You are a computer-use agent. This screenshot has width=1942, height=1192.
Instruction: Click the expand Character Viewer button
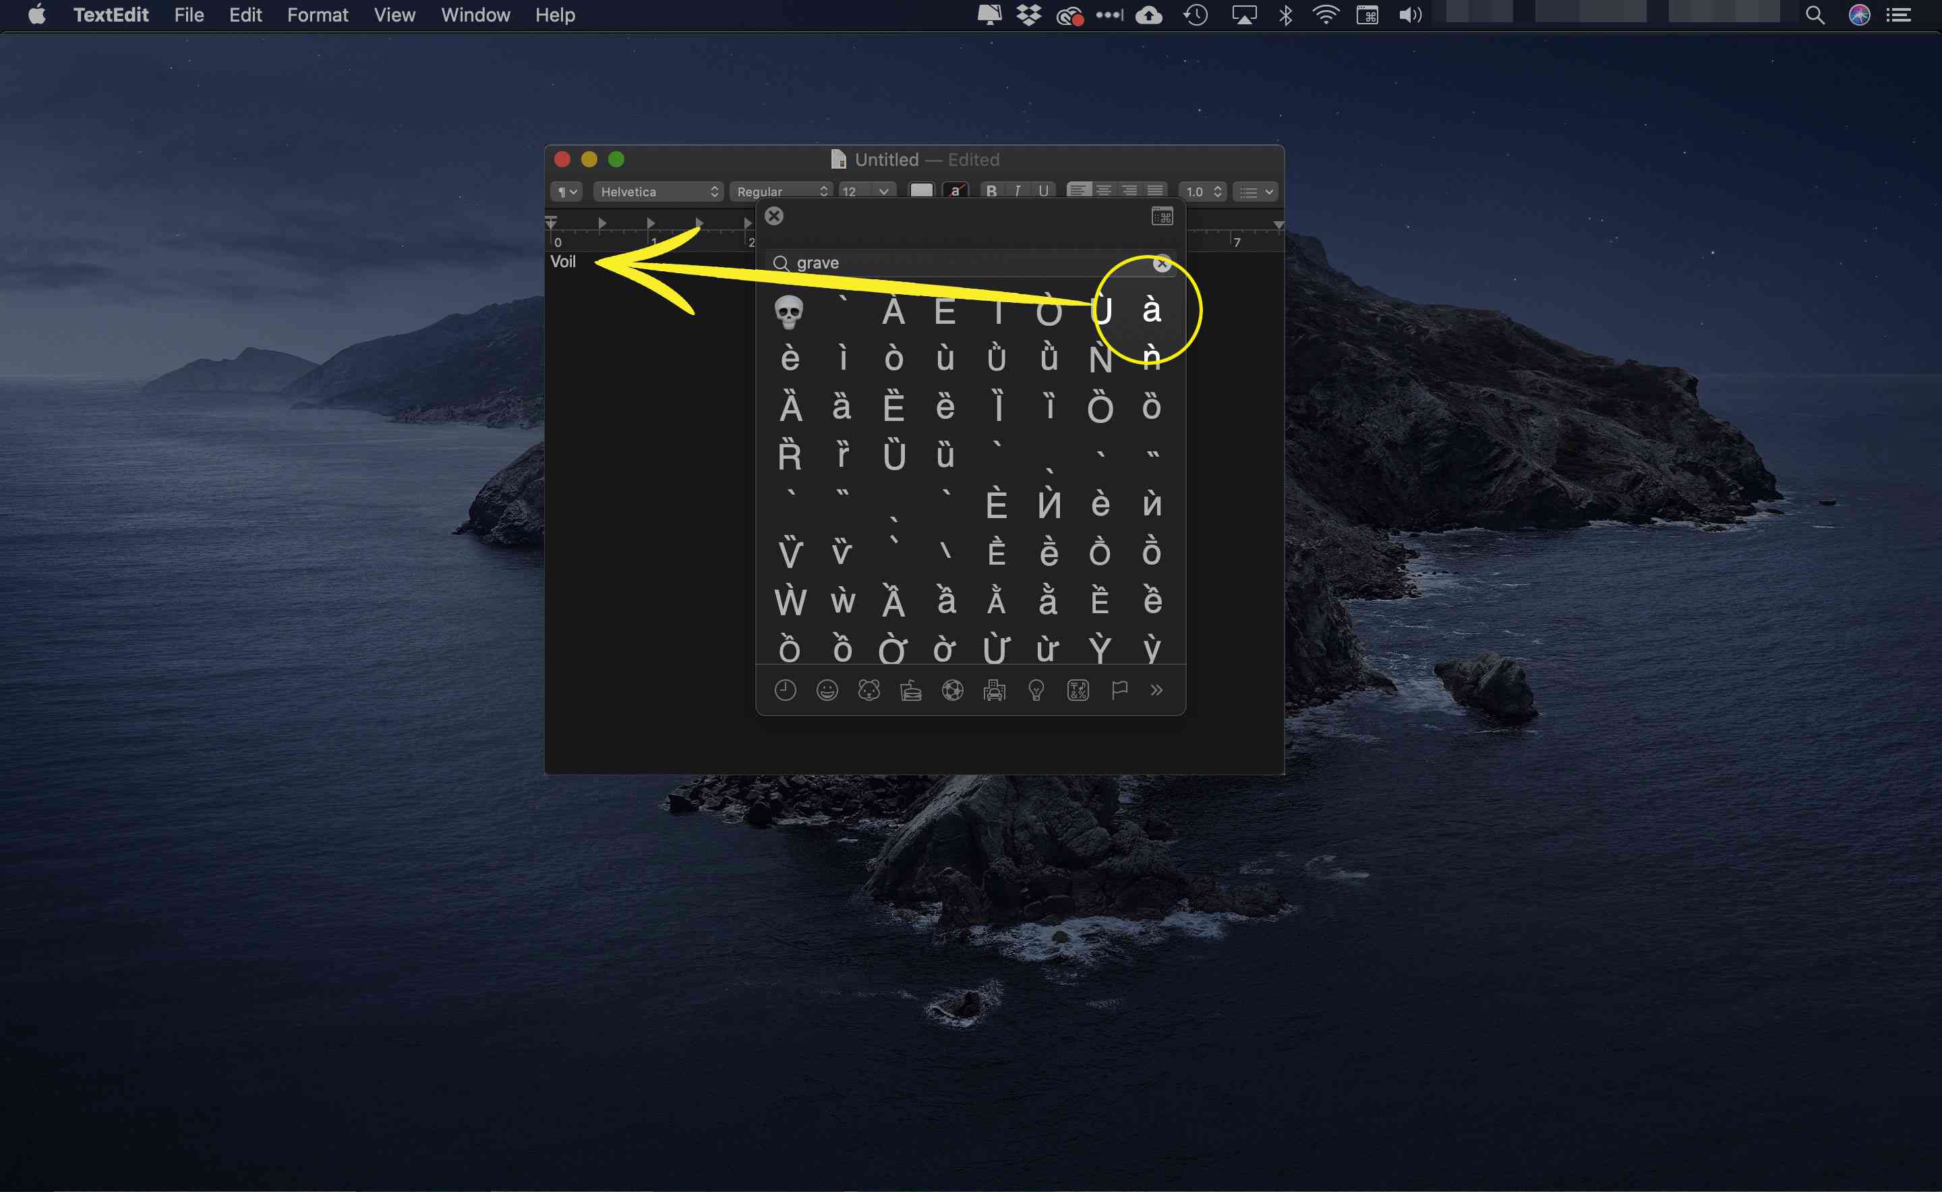click(1163, 217)
